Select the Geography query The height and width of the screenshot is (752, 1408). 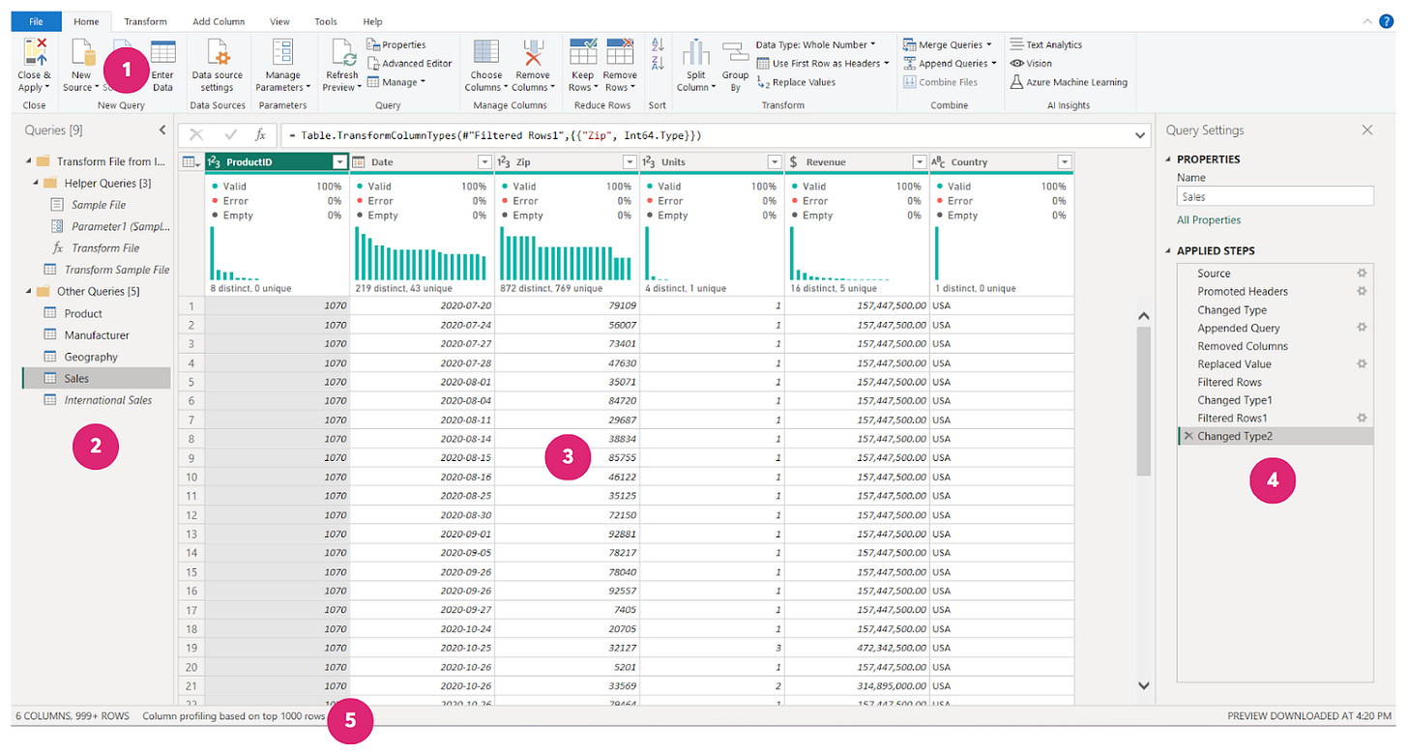91,357
